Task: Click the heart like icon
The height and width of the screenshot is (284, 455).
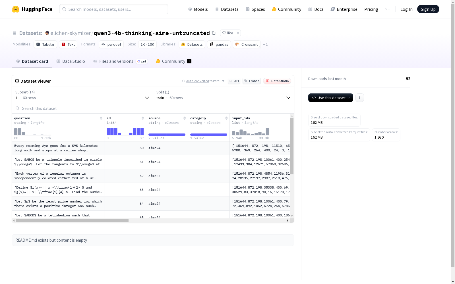Action: pyautogui.click(x=224, y=33)
